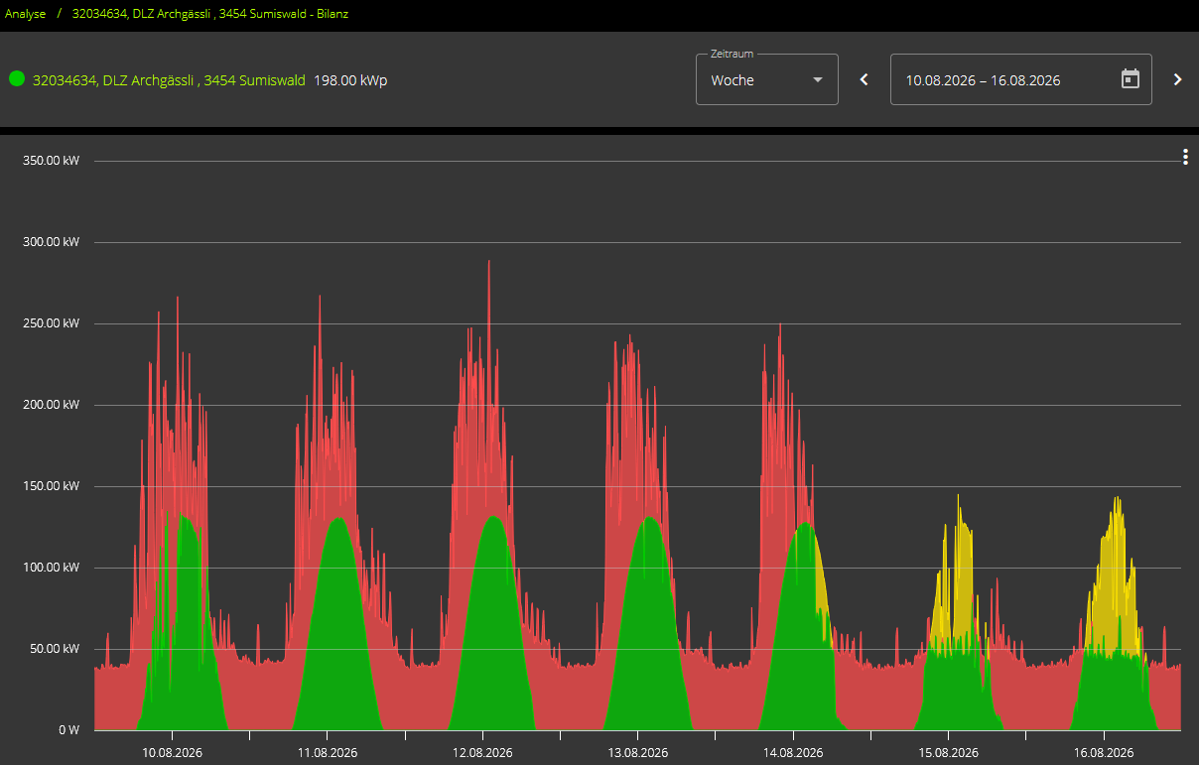Screen dimensions: 1199x765
Task: Open the chart options three-dot menu
Action: [x=1185, y=157]
